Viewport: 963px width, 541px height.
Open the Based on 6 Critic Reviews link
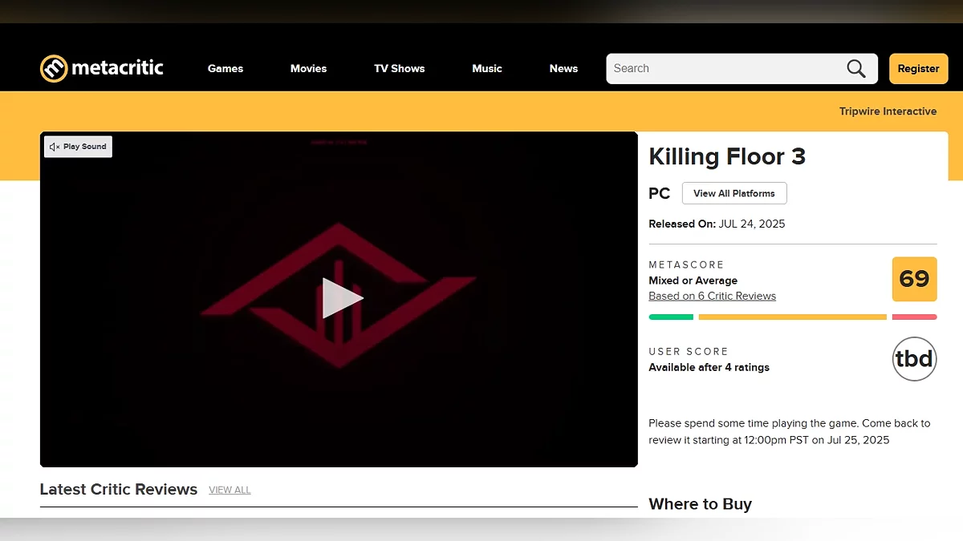coord(713,296)
